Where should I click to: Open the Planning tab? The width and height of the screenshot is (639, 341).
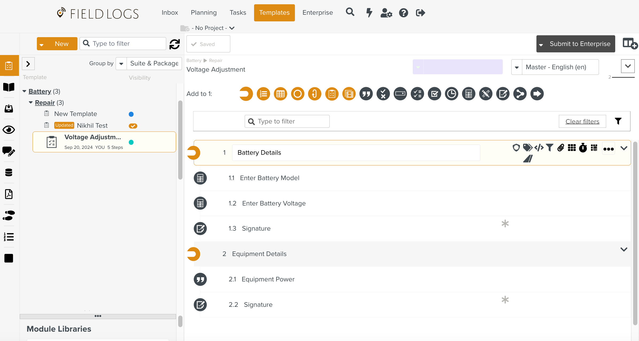point(204,13)
